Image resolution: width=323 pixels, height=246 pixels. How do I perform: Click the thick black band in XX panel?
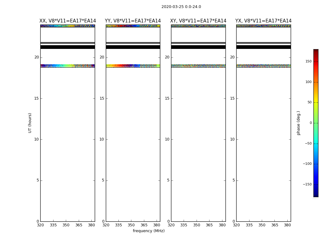point(68,47)
